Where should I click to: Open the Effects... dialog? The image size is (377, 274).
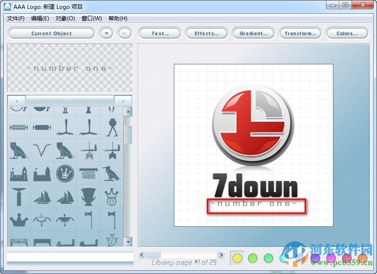click(206, 33)
